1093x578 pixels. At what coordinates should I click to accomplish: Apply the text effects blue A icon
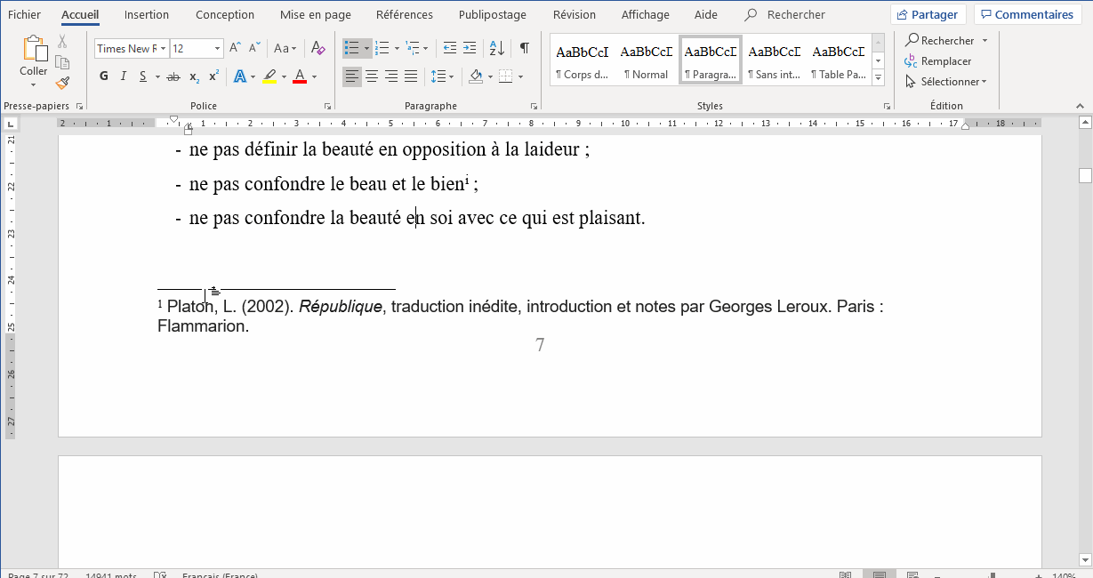tap(239, 76)
